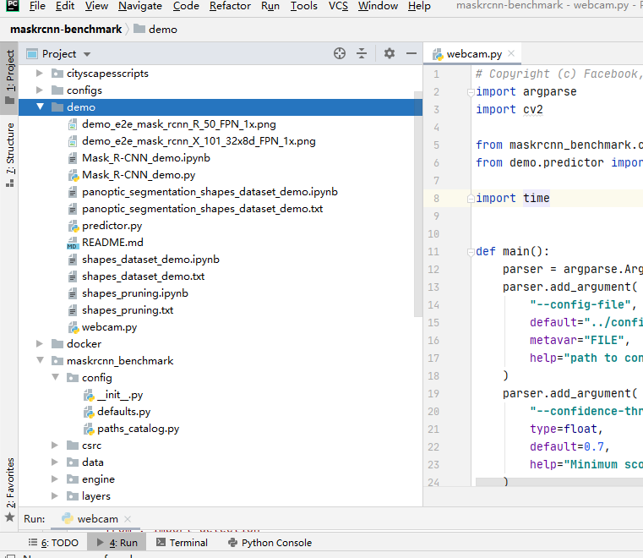The height and width of the screenshot is (558, 643).
Task: Toggle the Terminal tool window
Action: 182,543
